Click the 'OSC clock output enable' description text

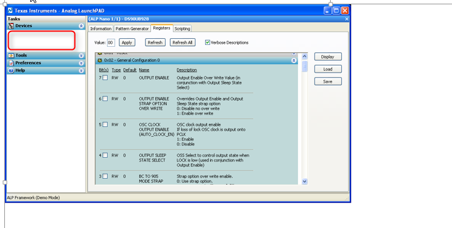click(199, 124)
